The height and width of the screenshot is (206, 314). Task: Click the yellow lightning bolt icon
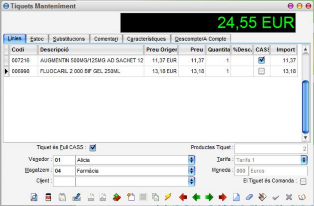pos(168,197)
